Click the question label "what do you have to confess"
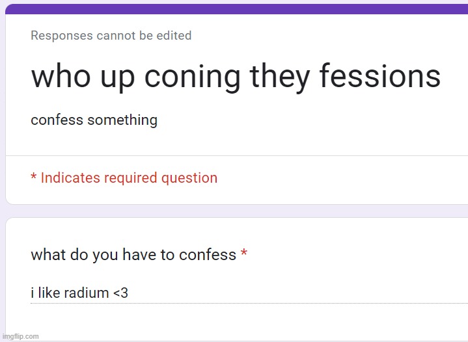Viewport: 468px width, 342px height. click(x=133, y=255)
